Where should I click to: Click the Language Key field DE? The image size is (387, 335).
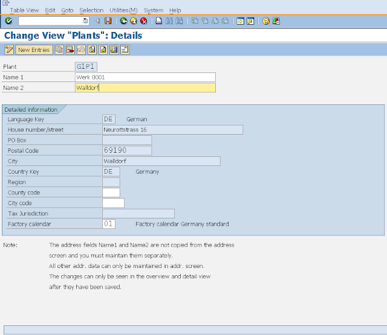[109, 120]
